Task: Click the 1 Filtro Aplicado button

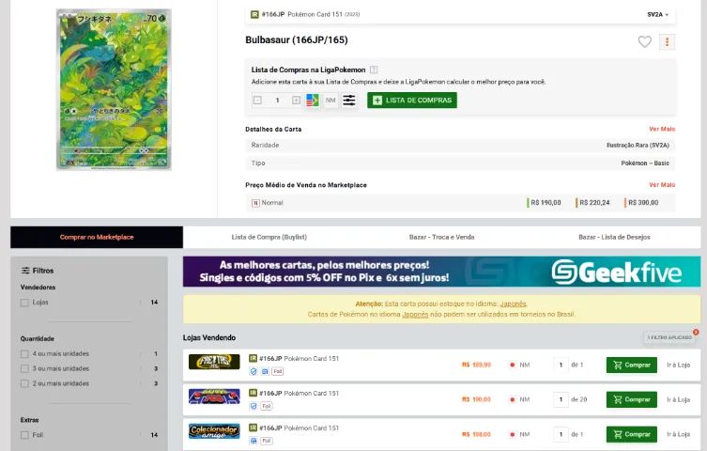Action: click(x=669, y=337)
